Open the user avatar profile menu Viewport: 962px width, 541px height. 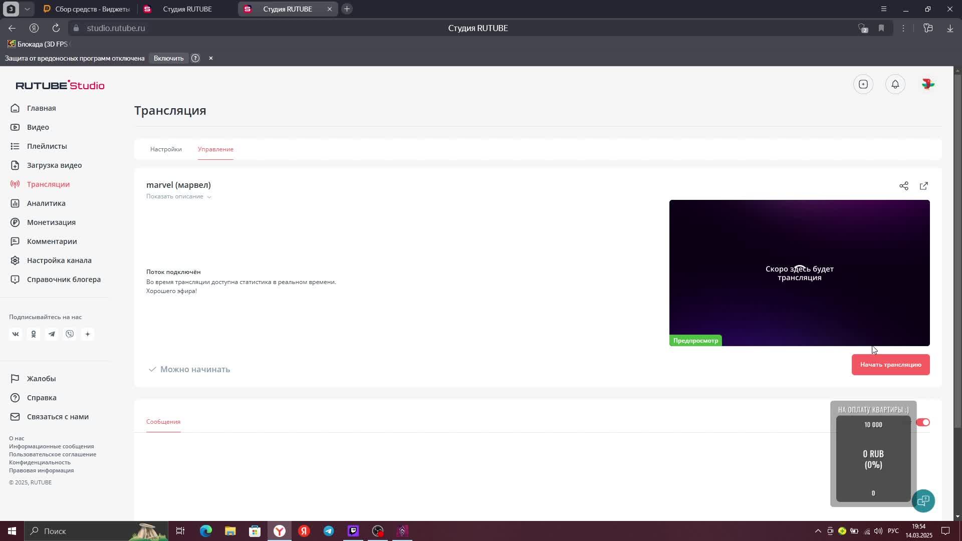(927, 84)
